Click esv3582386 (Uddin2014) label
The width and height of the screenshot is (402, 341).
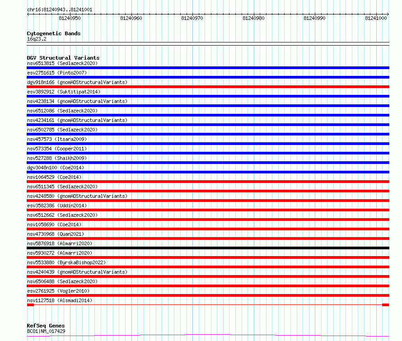point(57,206)
